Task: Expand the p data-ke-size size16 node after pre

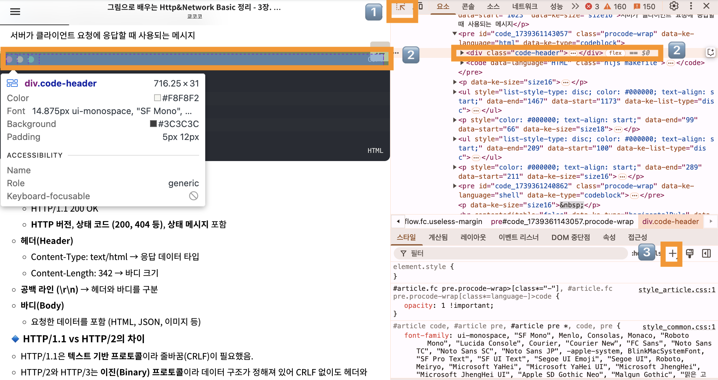Action: click(x=455, y=82)
